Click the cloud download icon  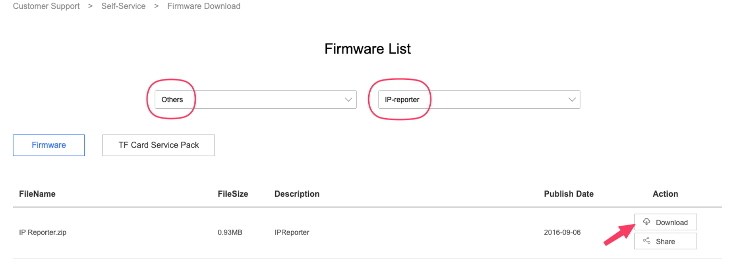click(x=646, y=222)
